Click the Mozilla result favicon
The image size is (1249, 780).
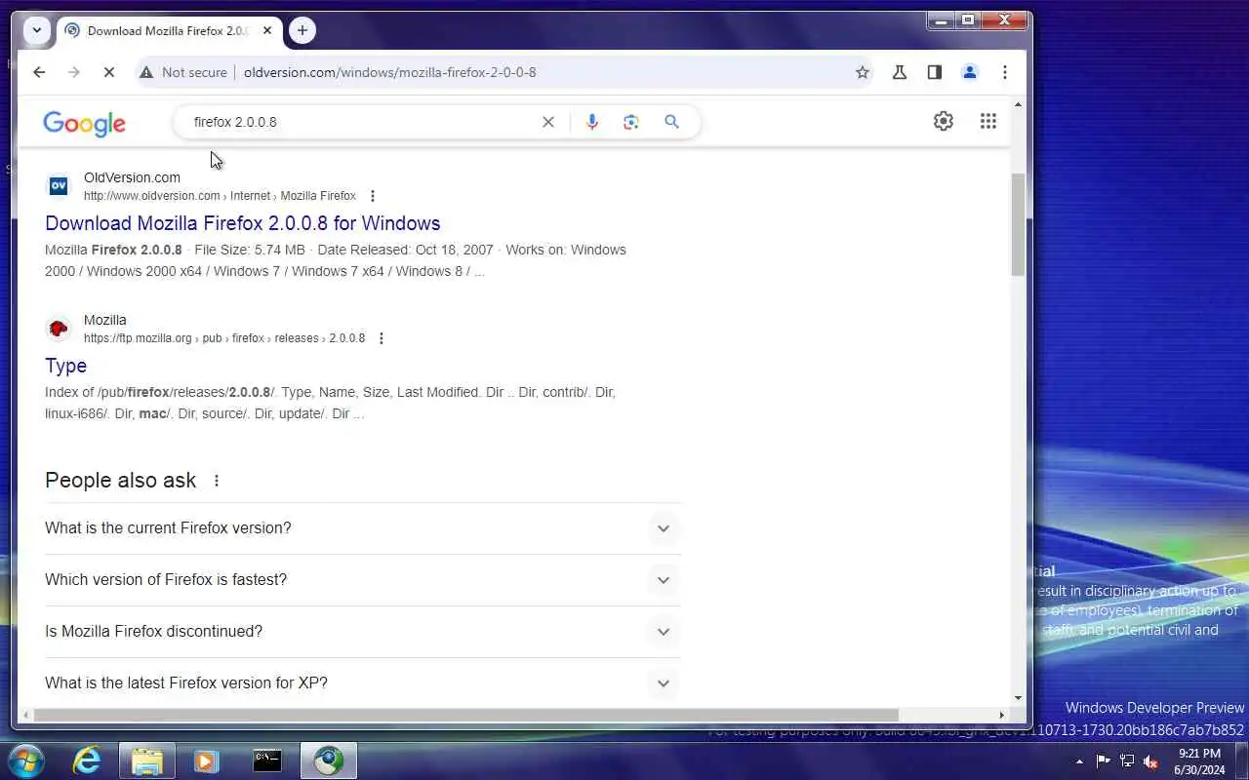coord(59,329)
